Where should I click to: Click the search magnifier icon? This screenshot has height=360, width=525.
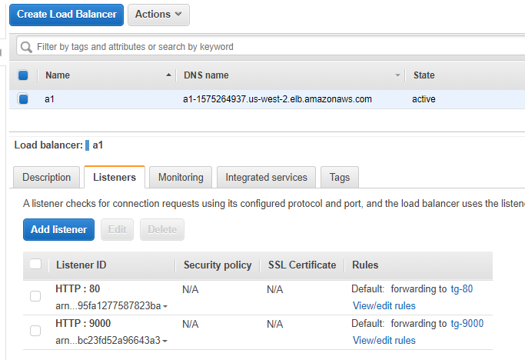26,47
